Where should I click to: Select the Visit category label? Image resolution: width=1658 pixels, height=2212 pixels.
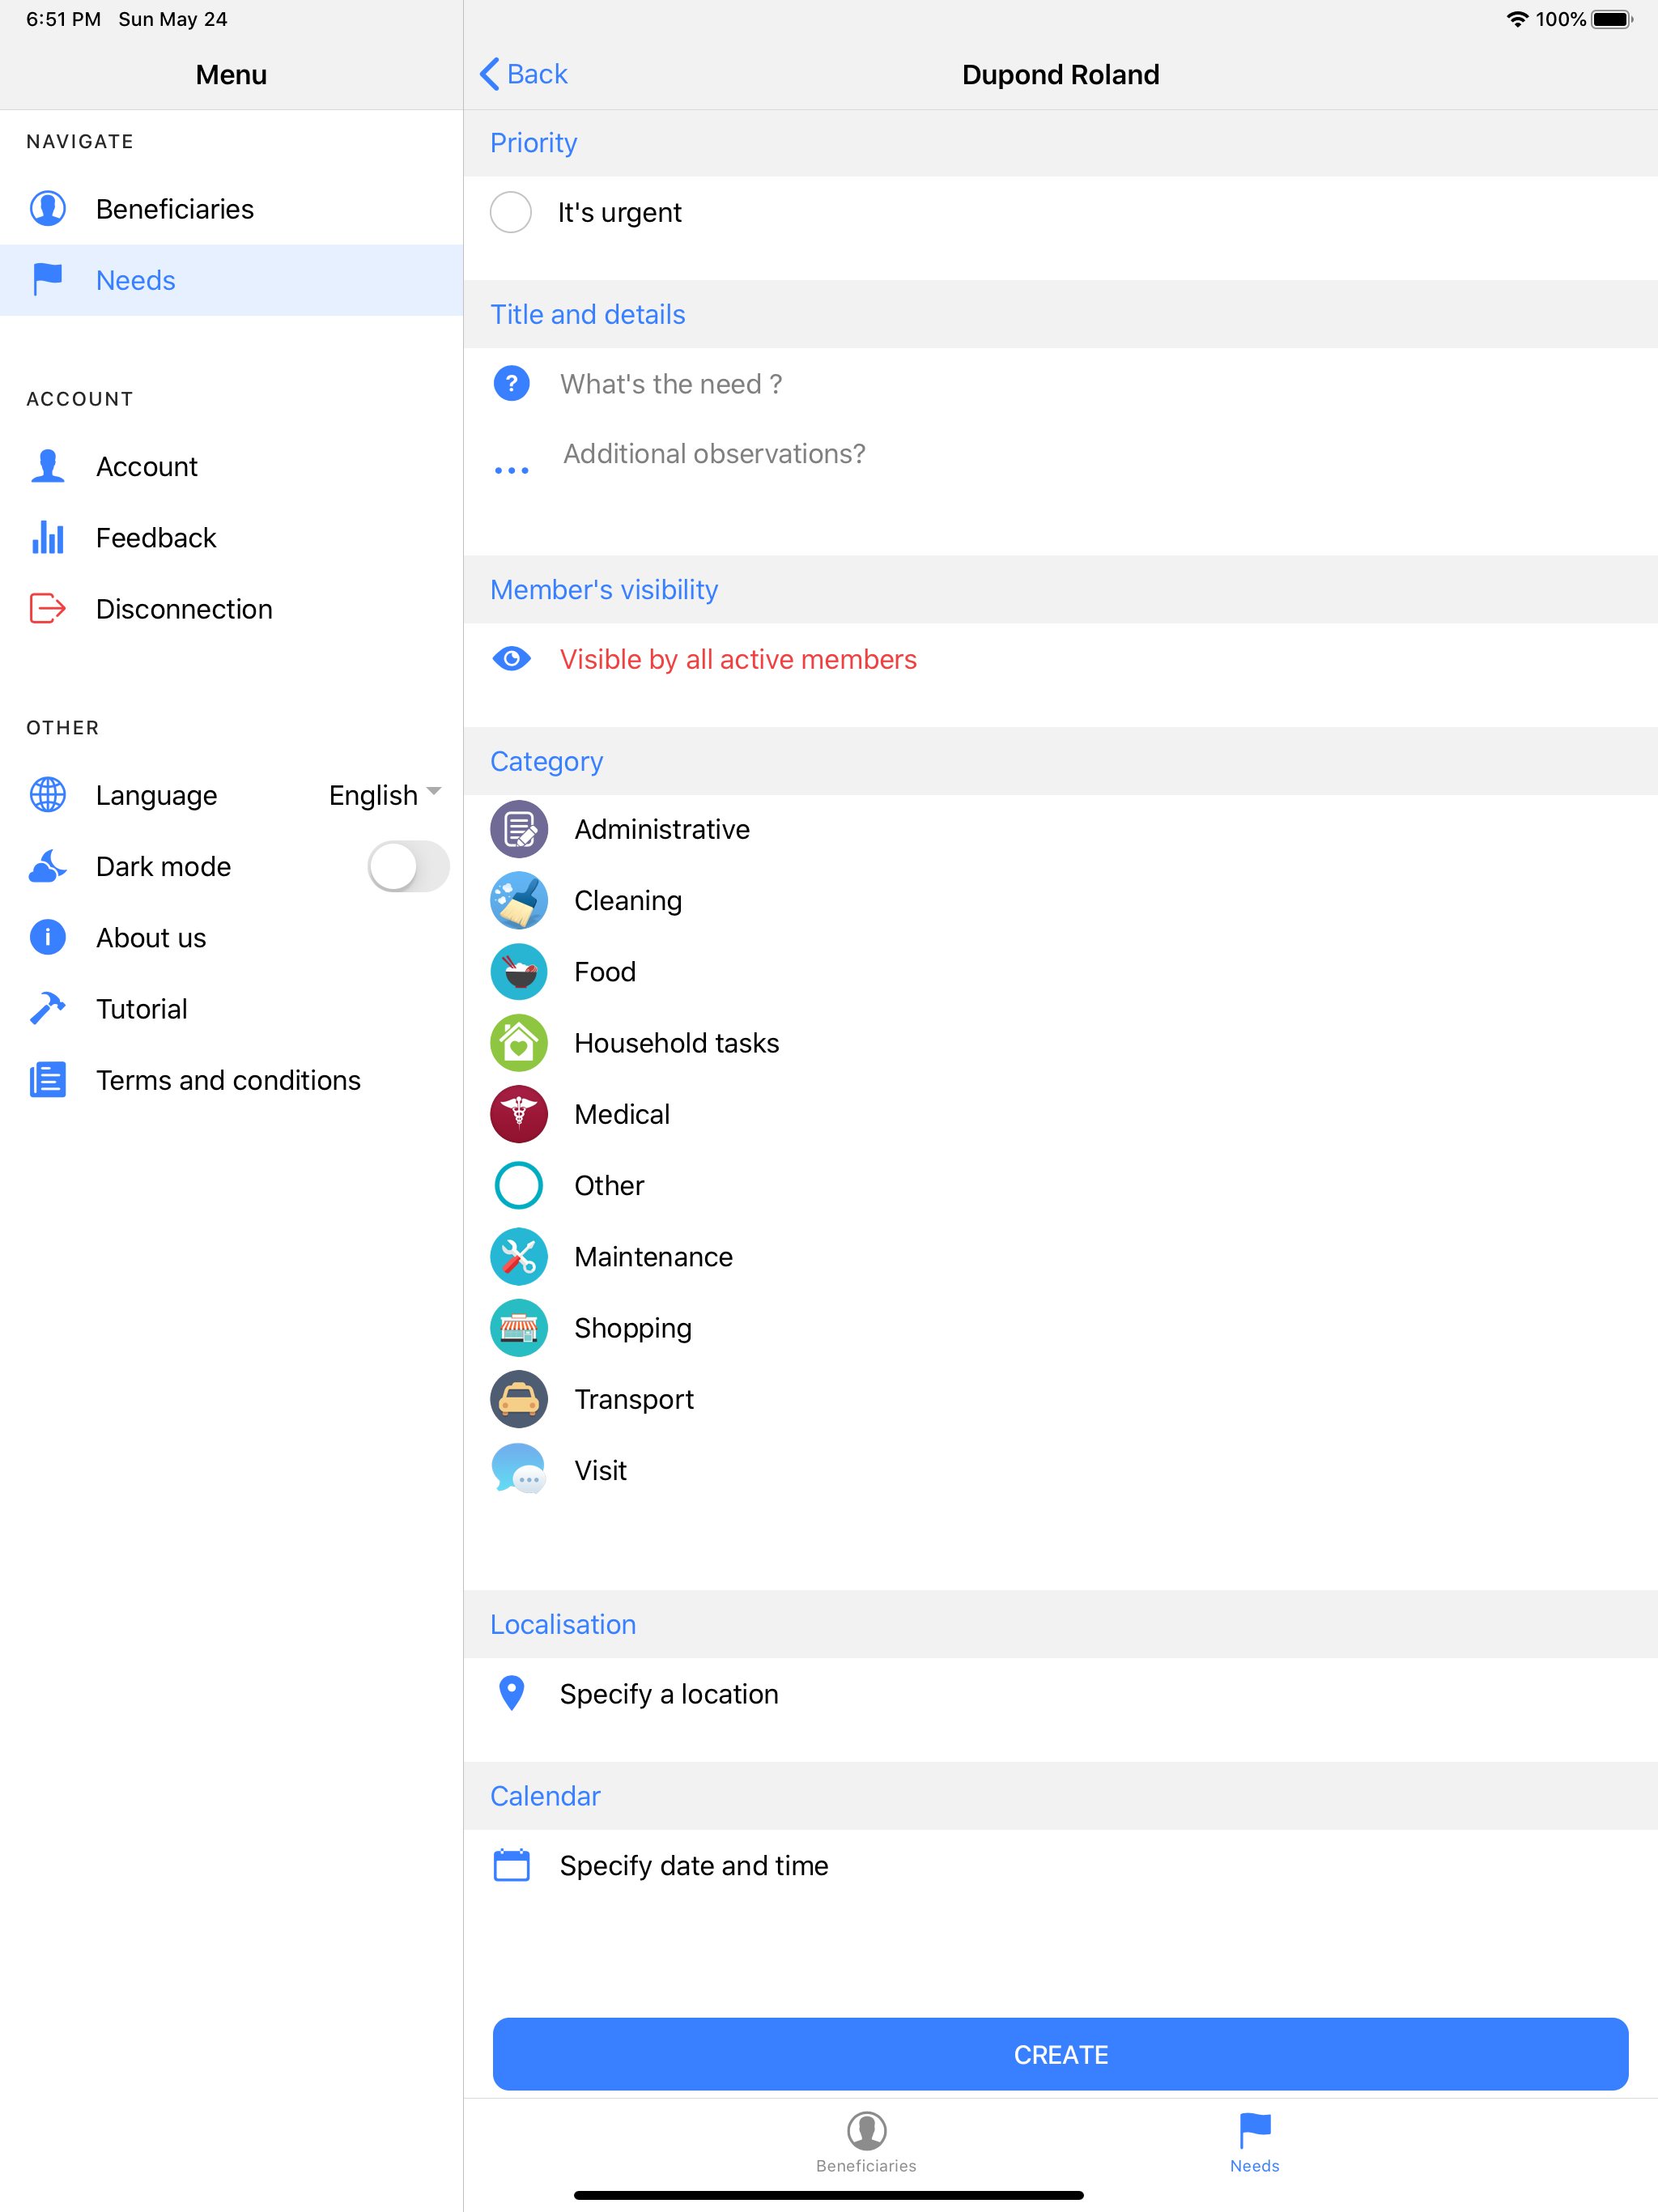pos(600,1470)
